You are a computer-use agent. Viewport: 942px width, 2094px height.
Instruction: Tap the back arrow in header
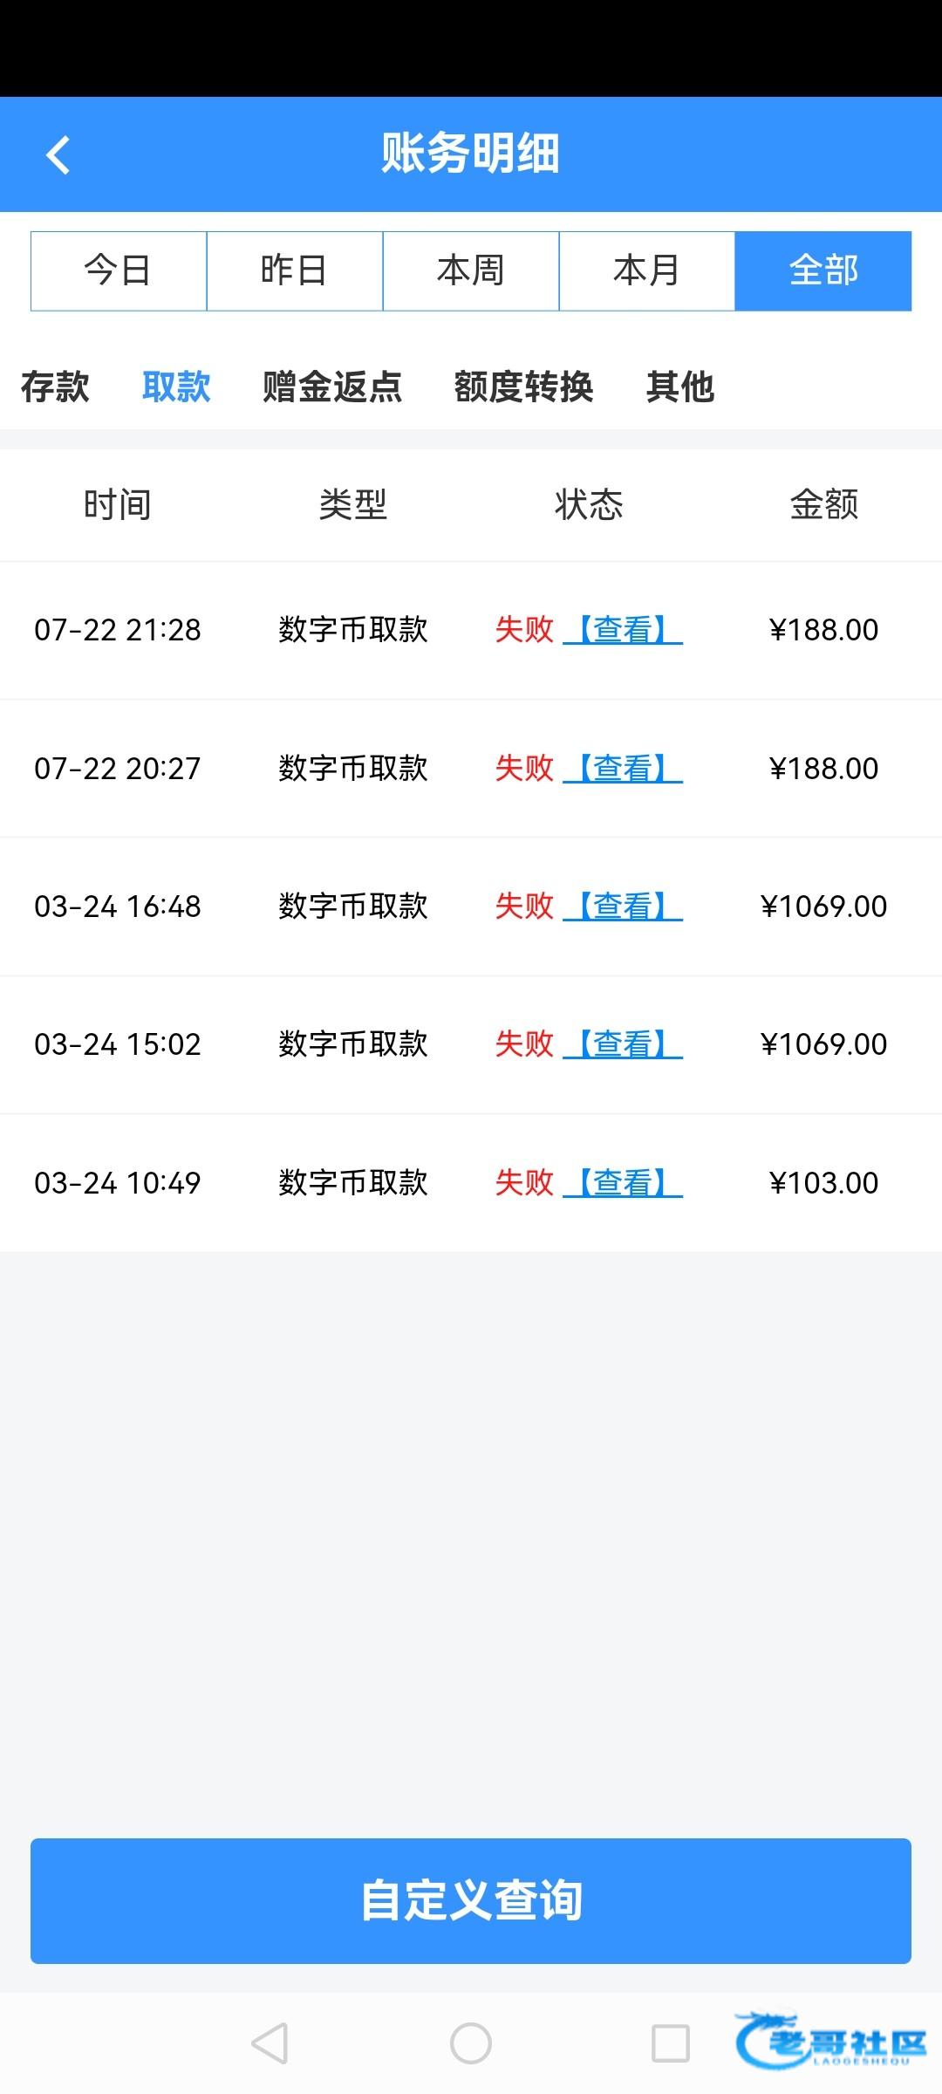click(x=58, y=155)
